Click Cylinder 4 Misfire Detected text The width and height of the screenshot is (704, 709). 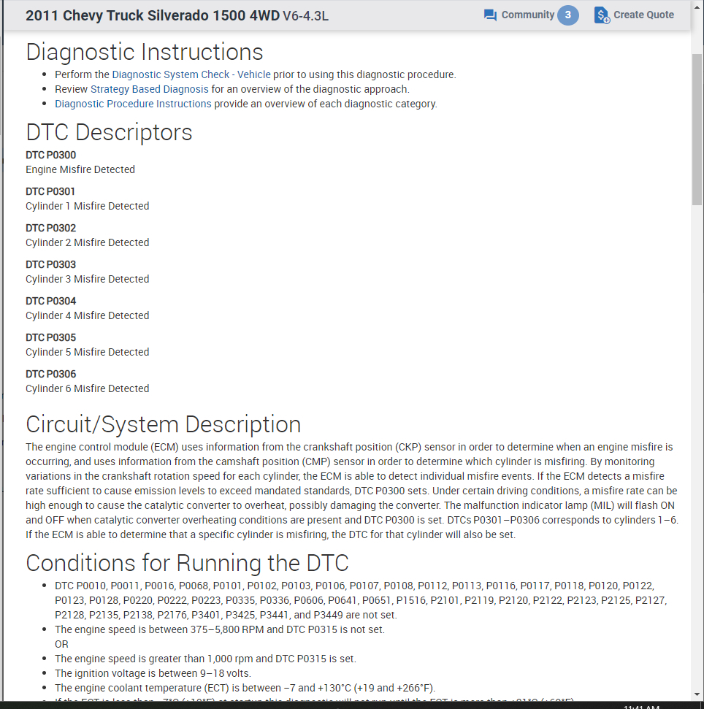pos(87,315)
